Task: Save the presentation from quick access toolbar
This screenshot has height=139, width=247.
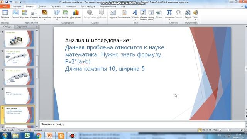Action: [x=7, y=2]
